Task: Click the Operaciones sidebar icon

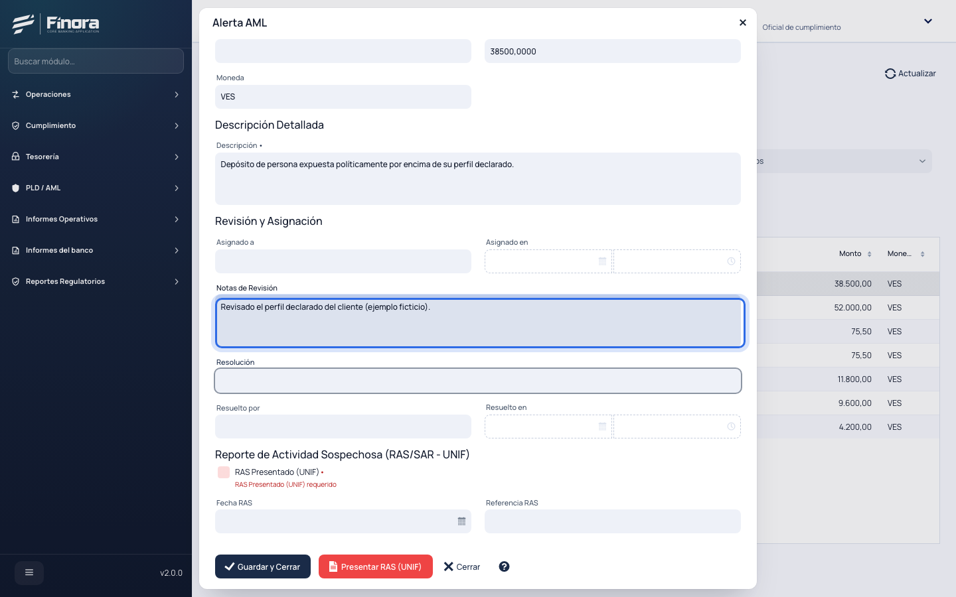Action: coord(15,94)
